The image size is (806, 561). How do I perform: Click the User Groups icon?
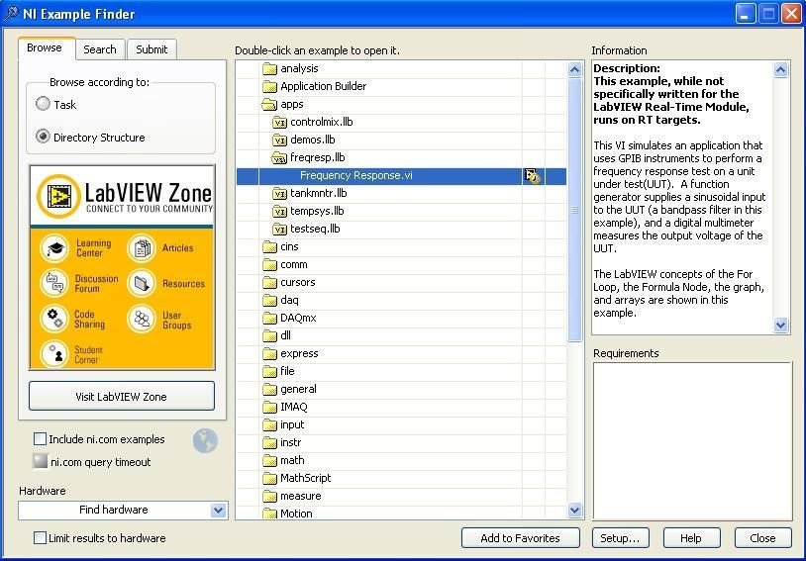pos(142,319)
